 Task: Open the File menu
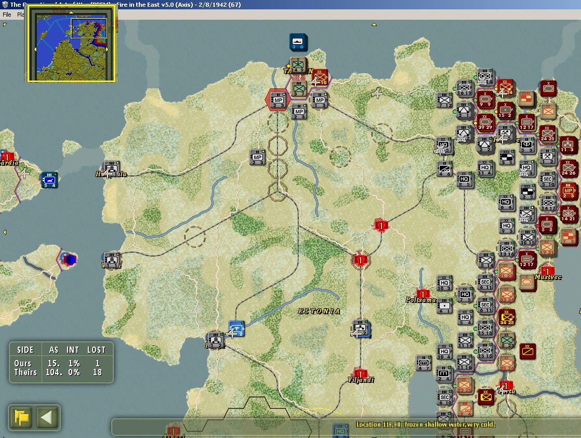point(7,15)
